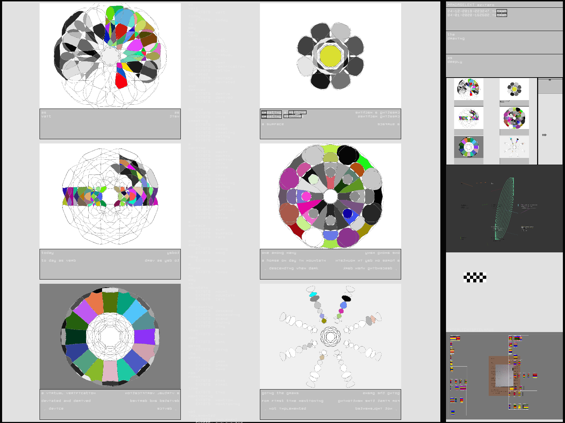The height and width of the screenshot is (423, 565).
Task: Click the blue circle in the multicolor wheel mandala
Action: point(347,213)
